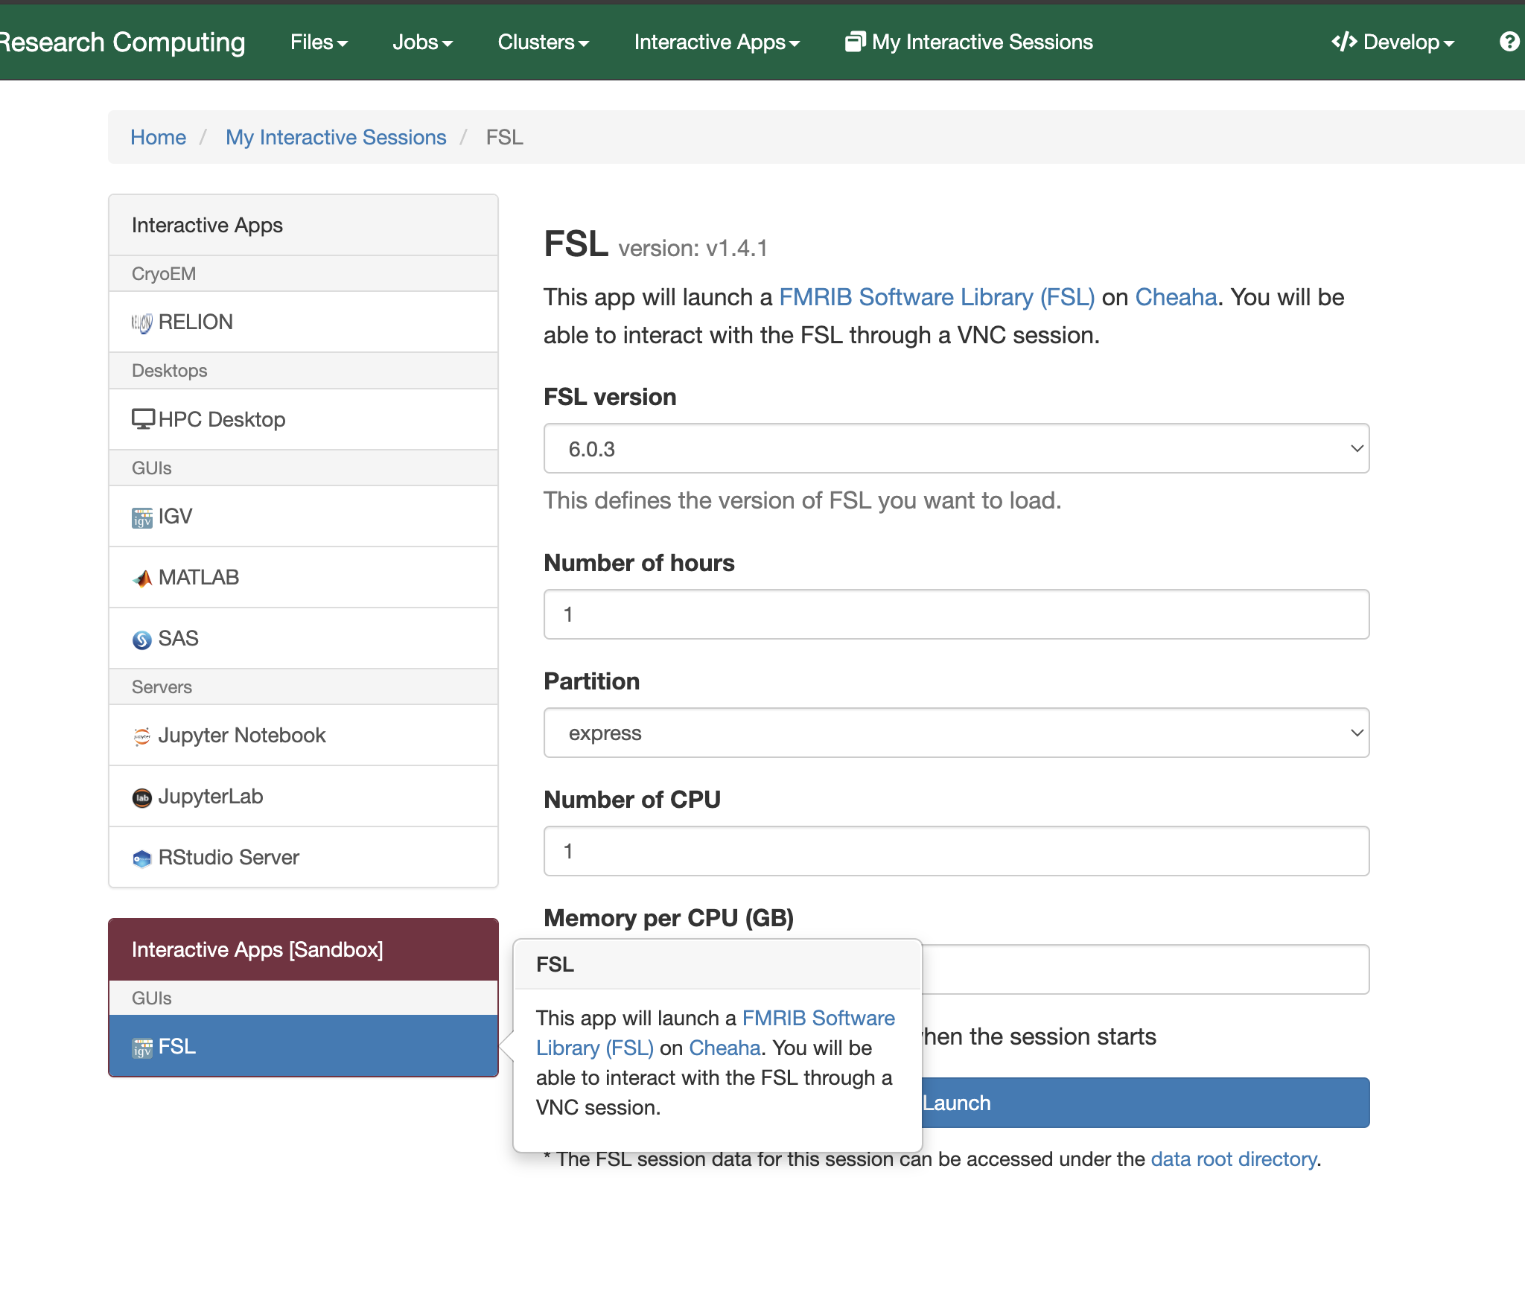The image size is (1525, 1300).
Task: Open the FSL version dropdown
Action: 956,448
